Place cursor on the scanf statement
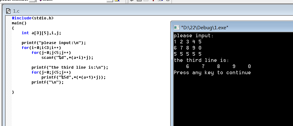The height and width of the screenshot is (126, 293). 67,58
